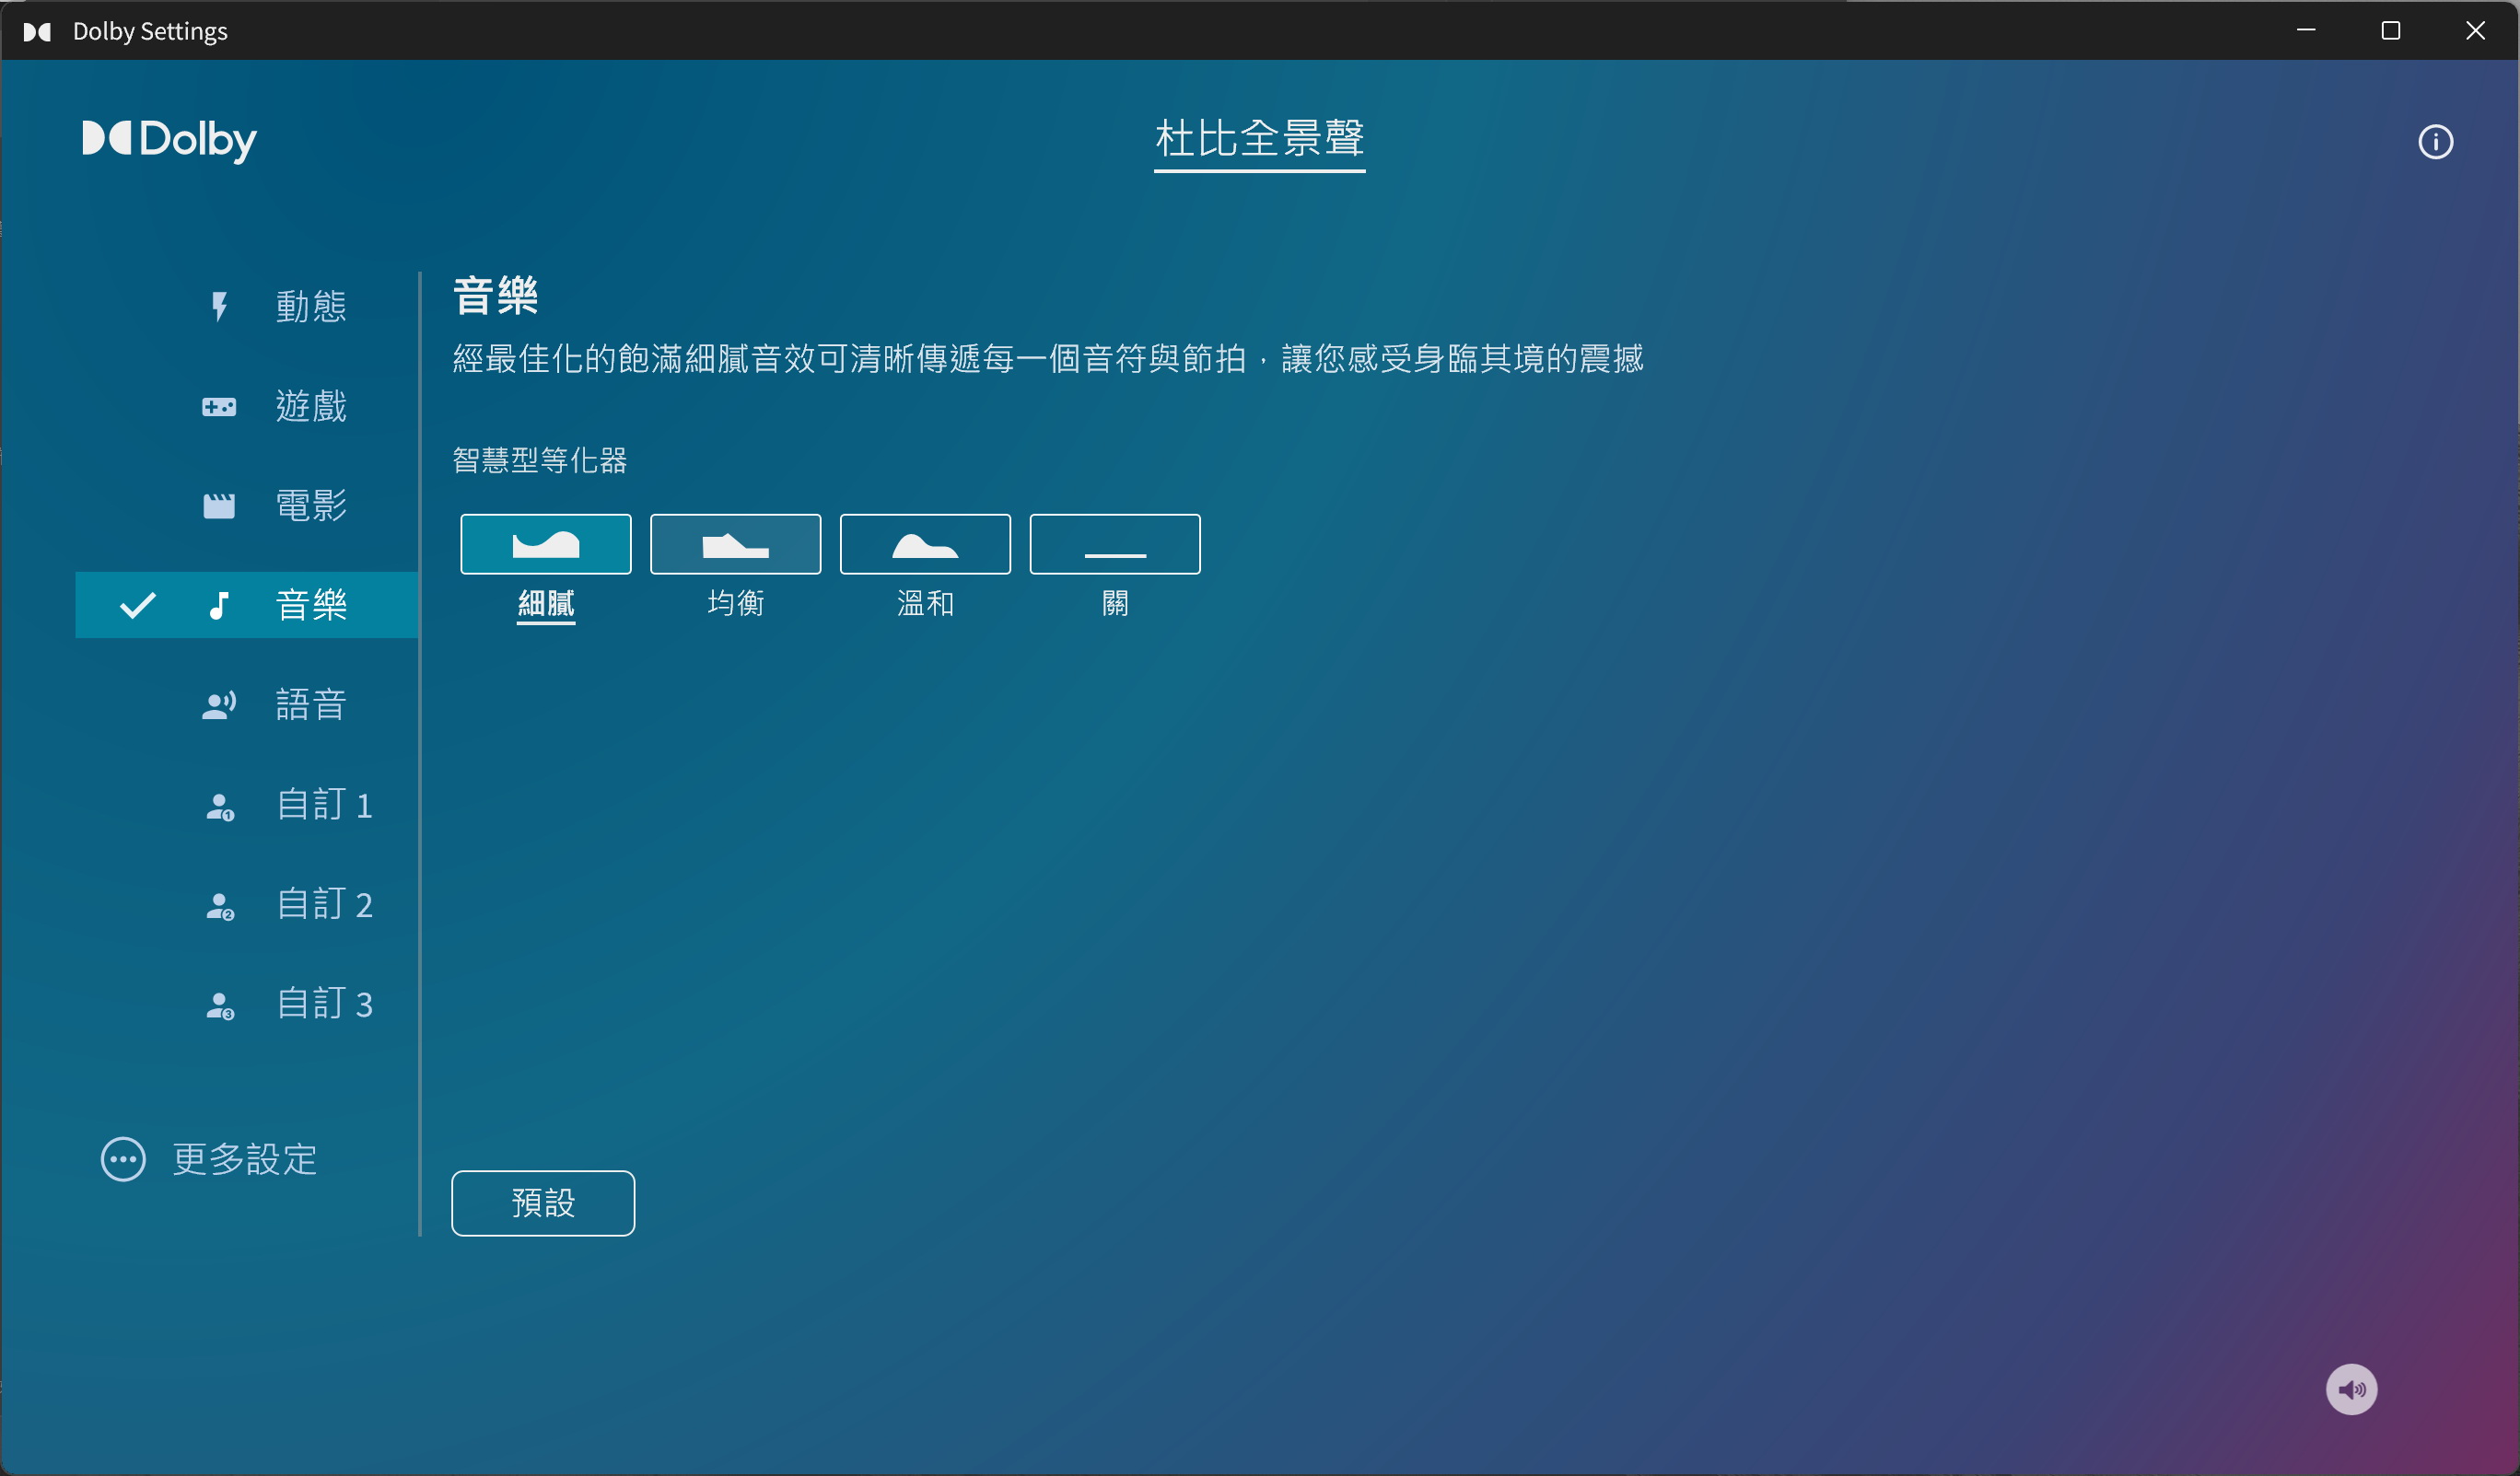Select the Music (音樂) profile in sidebar
The image size is (2520, 1476).
coord(310,605)
